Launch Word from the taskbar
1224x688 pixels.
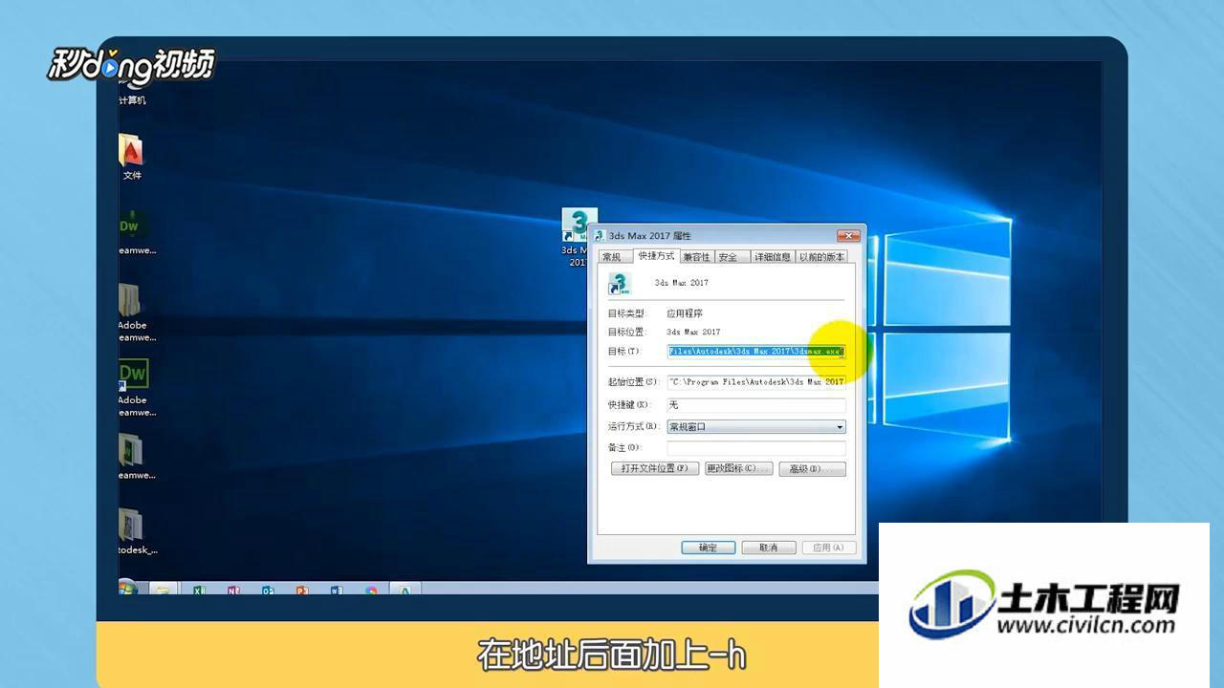click(x=337, y=591)
